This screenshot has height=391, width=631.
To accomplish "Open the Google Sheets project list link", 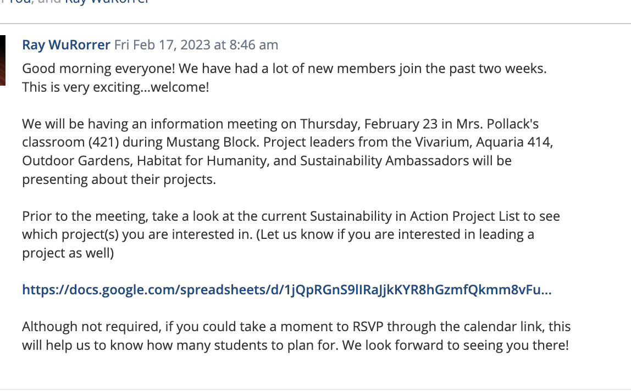I will (286, 290).
